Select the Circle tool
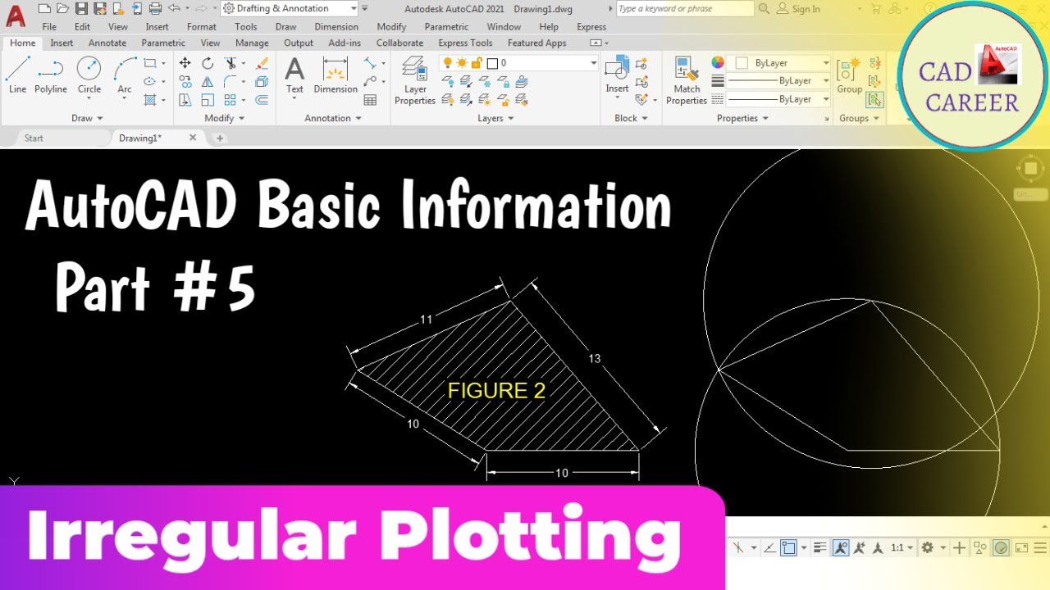Screen dimensions: 1050x590 tap(89, 76)
